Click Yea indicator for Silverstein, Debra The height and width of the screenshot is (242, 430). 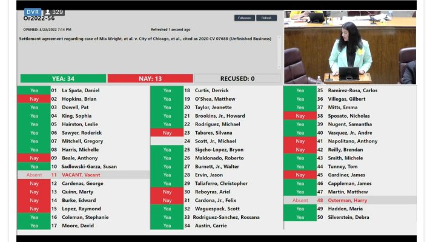300,217
